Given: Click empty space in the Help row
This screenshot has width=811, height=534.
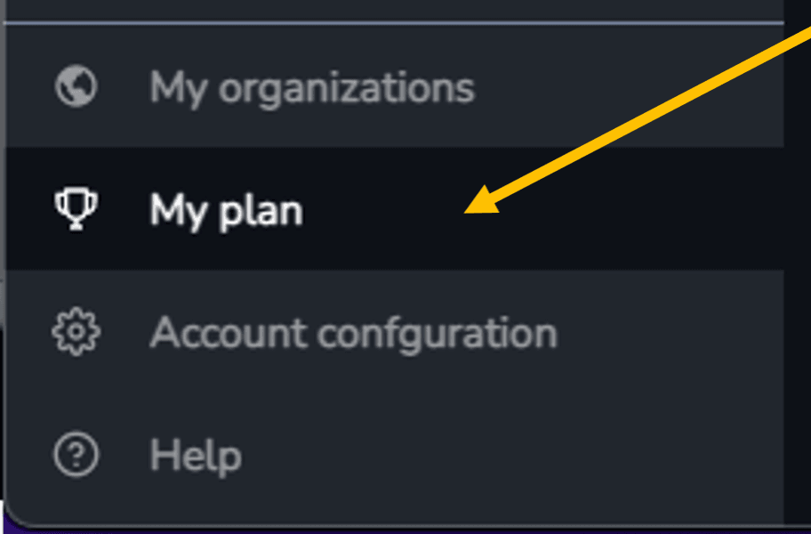Looking at the screenshot, I should (x=518, y=454).
